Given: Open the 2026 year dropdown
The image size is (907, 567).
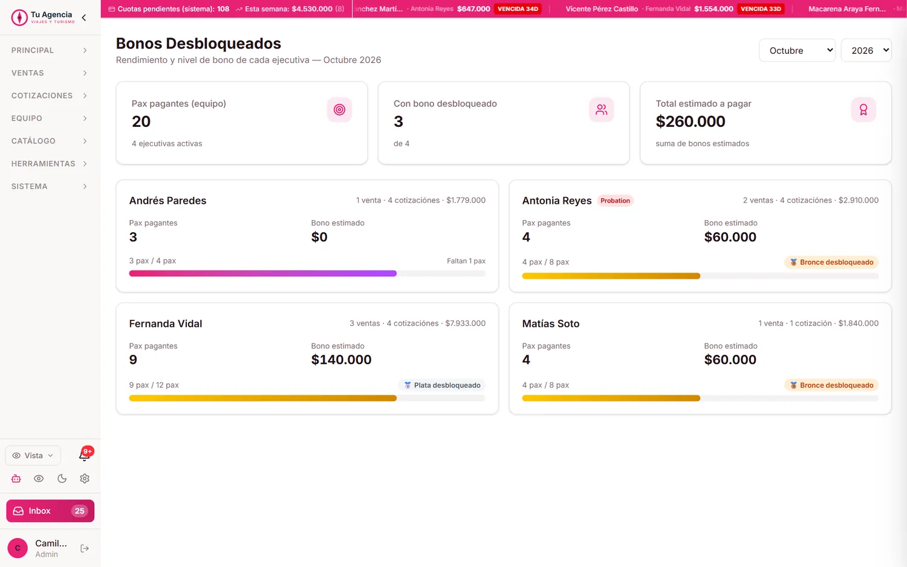Looking at the screenshot, I should [866, 50].
